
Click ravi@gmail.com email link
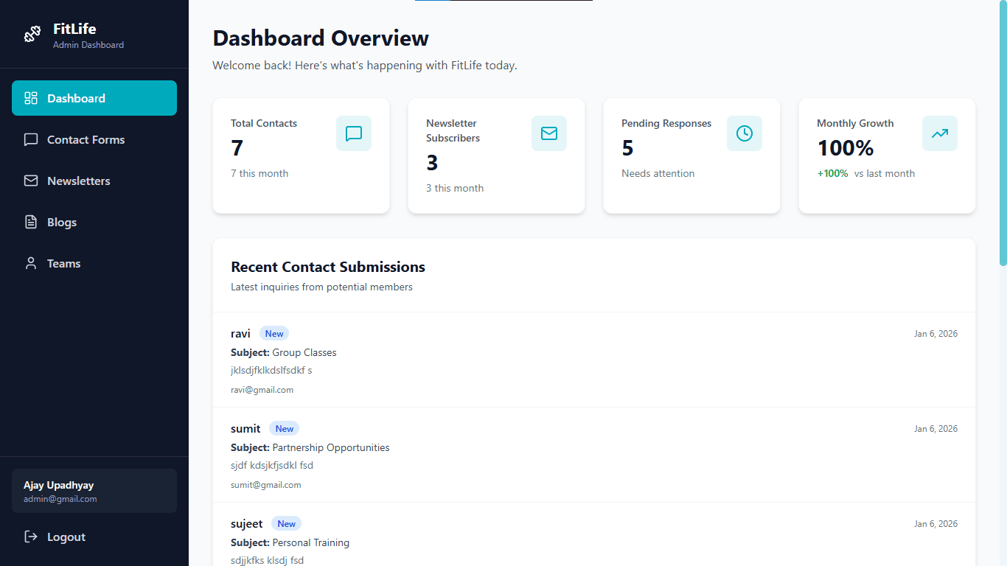tap(262, 389)
